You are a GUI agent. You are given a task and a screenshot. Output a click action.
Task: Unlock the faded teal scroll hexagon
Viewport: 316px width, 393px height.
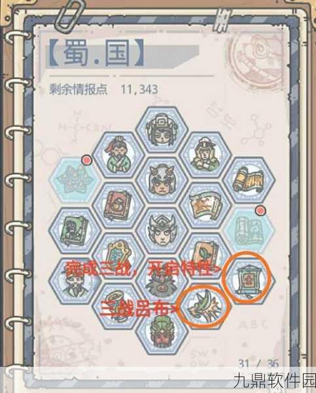click(249, 231)
